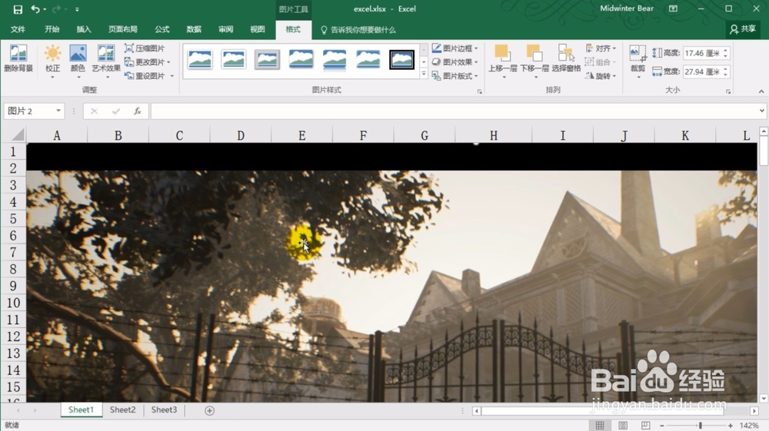Click the Undo arrow icon
Screen dimensions: 769x431
35,9
